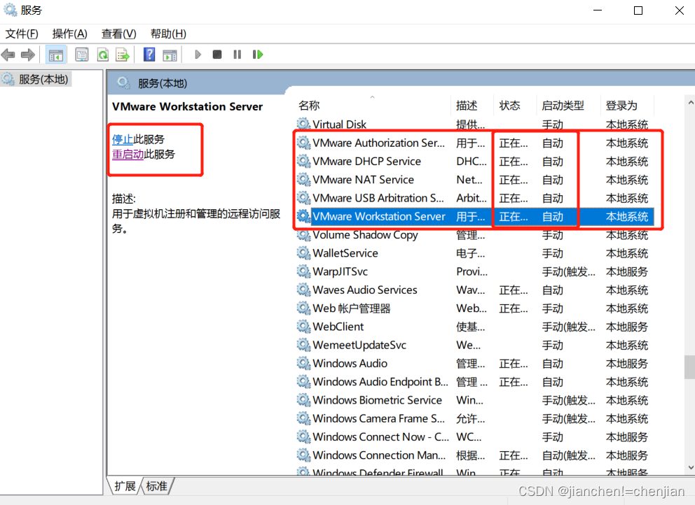
Task: Click the Restart Service icon
Action: pyautogui.click(x=258, y=55)
